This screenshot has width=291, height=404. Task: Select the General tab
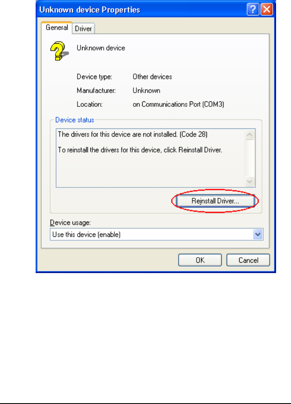(56, 27)
